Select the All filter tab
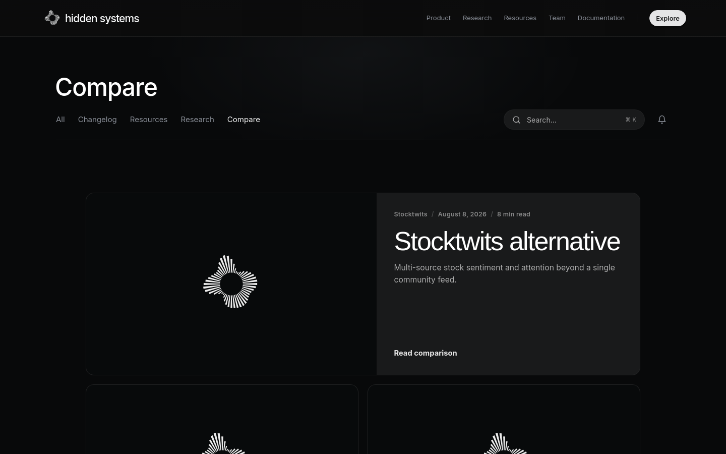This screenshot has width=726, height=454. pos(60,120)
